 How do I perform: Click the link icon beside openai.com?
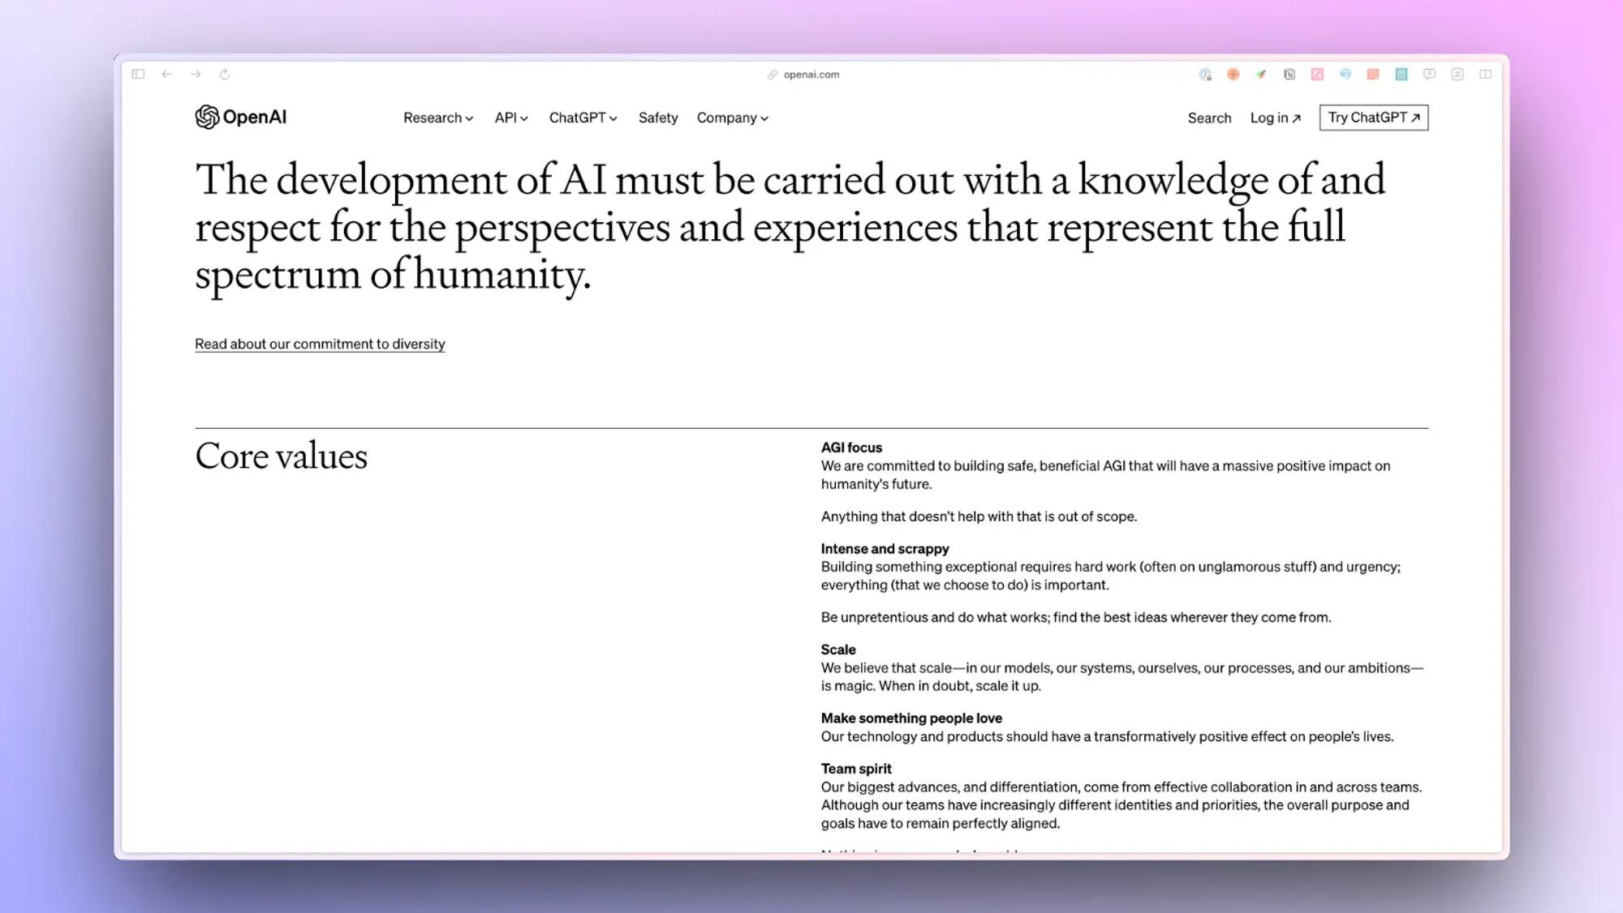point(773,75)
